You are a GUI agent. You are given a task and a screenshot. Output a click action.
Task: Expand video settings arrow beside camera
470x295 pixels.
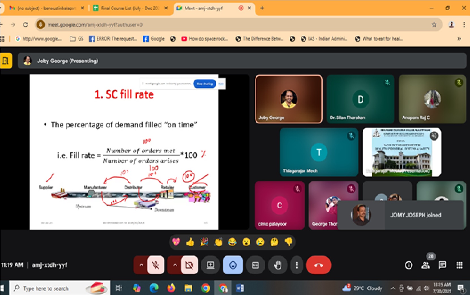pyautogui.click(x=175, y=265)
